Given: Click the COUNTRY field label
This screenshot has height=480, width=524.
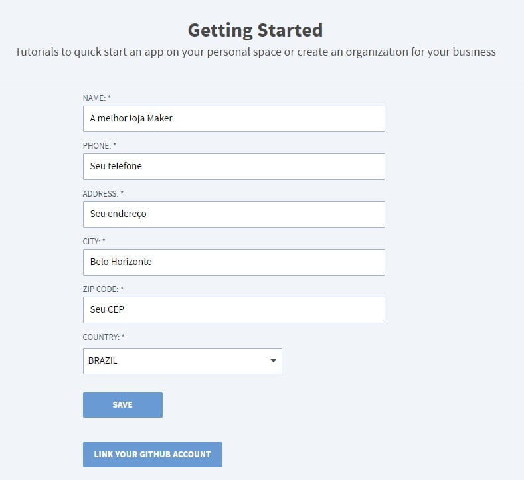Looking at the screenshot, I should [103, 337].
